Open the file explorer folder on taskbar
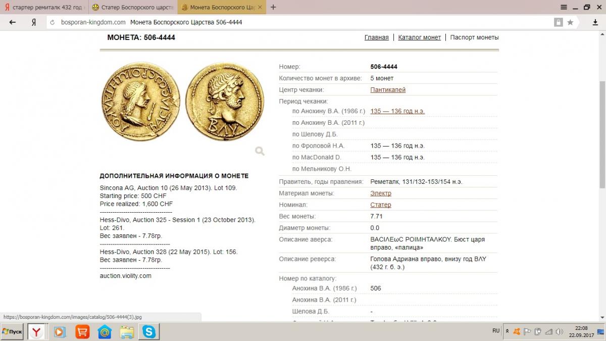The height and width of the screenshot is (341, 606). pos(127,332)
